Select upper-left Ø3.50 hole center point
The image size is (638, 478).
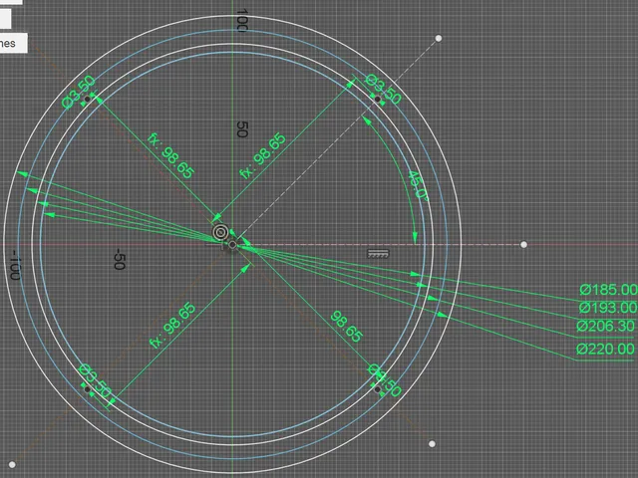tap(87, 100)
